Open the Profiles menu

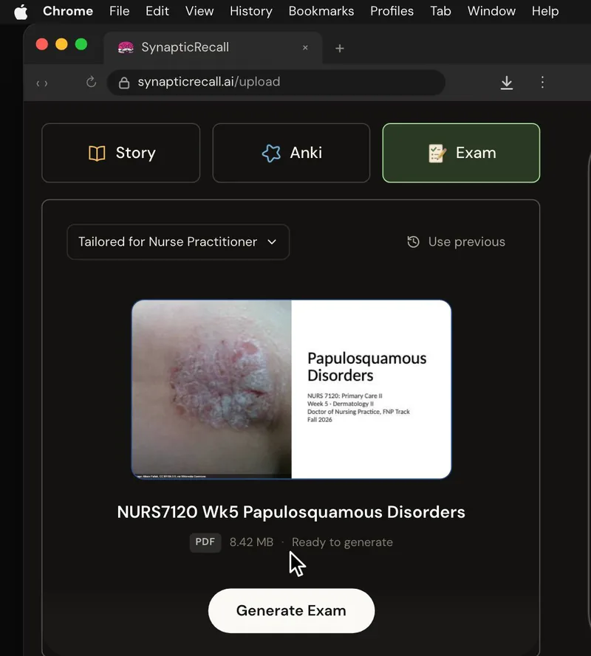point(392,11)
